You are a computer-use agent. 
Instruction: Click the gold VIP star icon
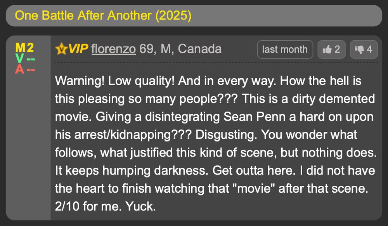61,49
